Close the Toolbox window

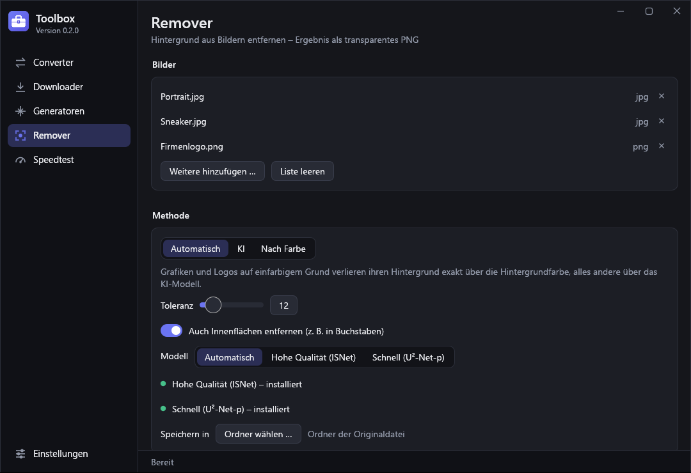pyautogui.click(x=677, y=11)
